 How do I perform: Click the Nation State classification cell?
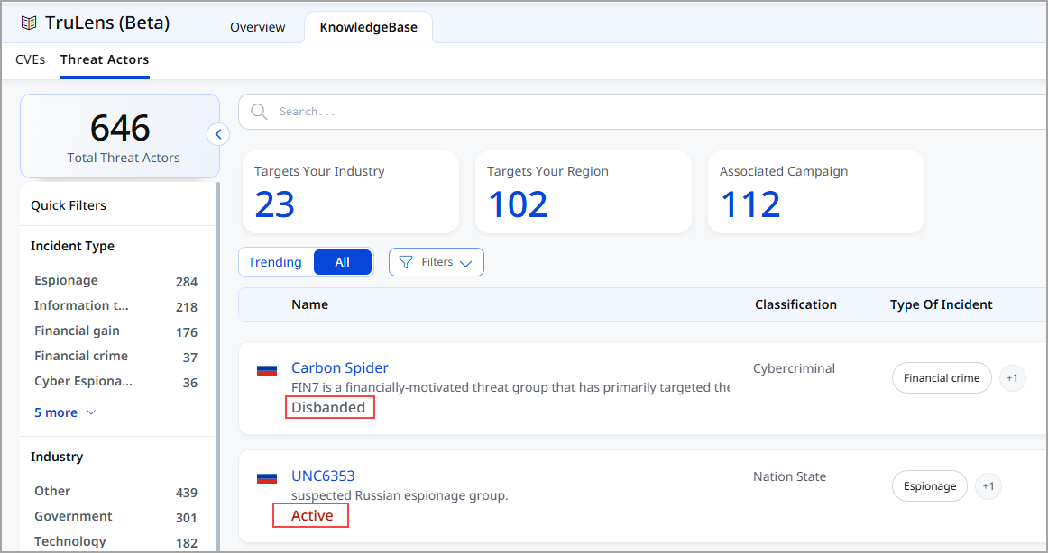point(789,477)
